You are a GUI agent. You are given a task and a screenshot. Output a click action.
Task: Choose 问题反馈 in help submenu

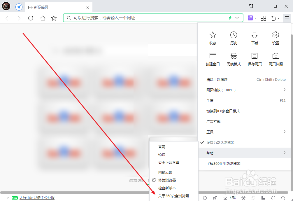[x=174, y=172]
